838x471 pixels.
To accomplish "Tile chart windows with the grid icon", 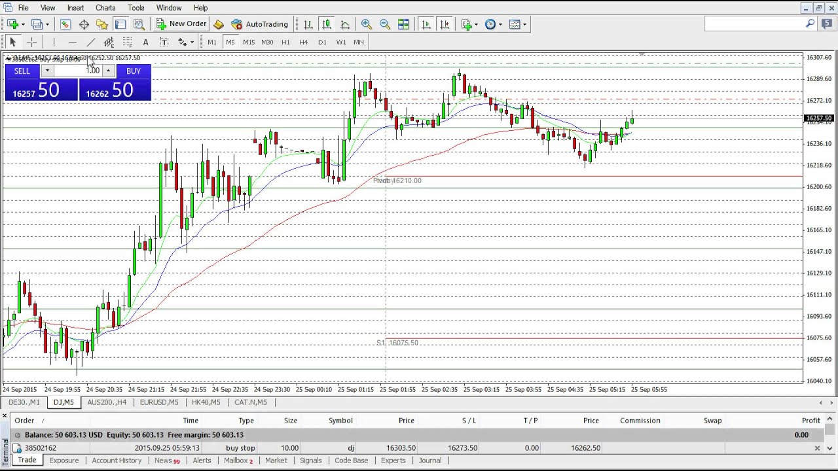I will click(403, 24).
